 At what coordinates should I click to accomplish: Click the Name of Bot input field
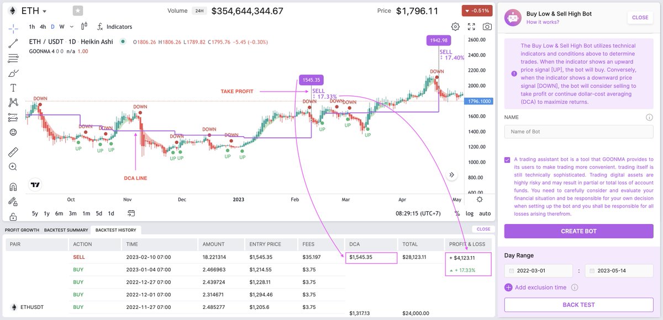[579, 132]
